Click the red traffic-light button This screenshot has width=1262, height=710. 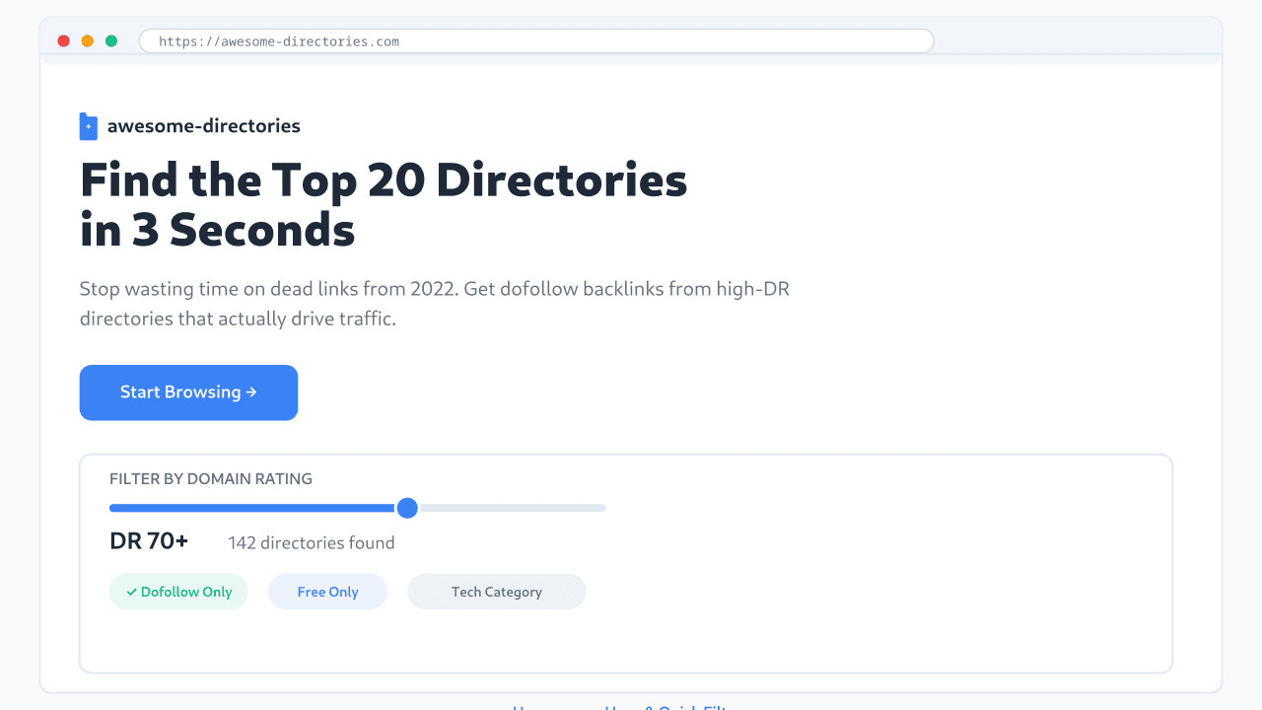tap(64, 41)
